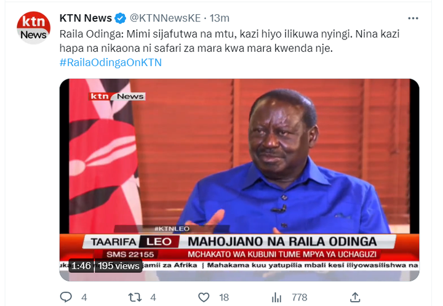The height and width of the screenshot is (306, 443).
Task: Open the @KTNNewsKE handle link
Action: tap(165, 18)
